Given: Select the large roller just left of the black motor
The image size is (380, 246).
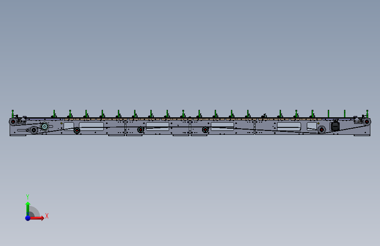Looking at the screenshot, I should coord(322,130).
